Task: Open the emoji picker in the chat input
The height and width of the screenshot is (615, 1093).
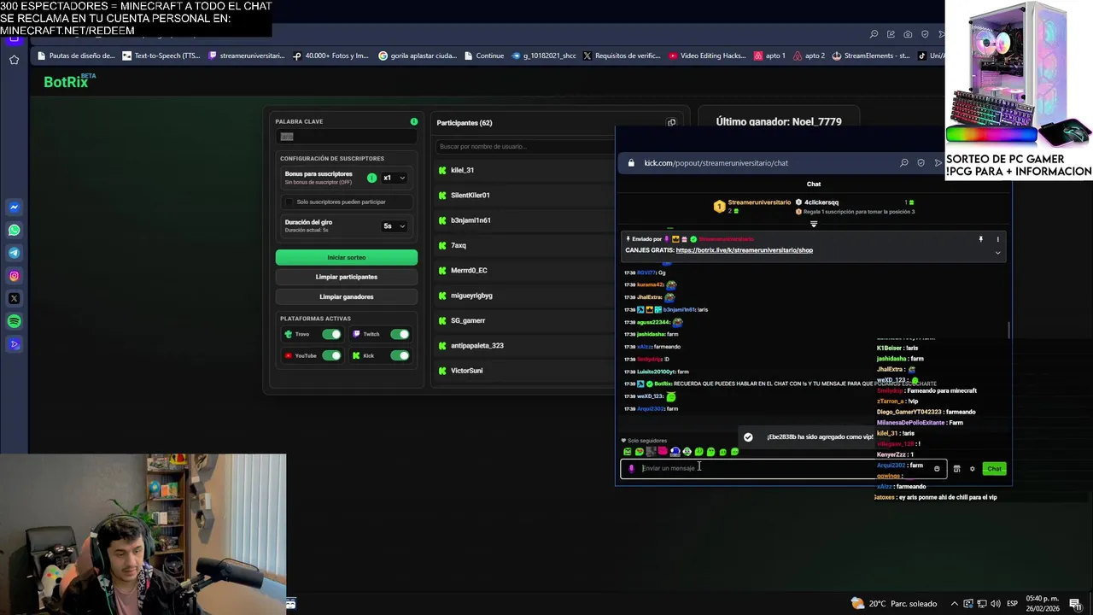Action: click(x=937, y=468)
